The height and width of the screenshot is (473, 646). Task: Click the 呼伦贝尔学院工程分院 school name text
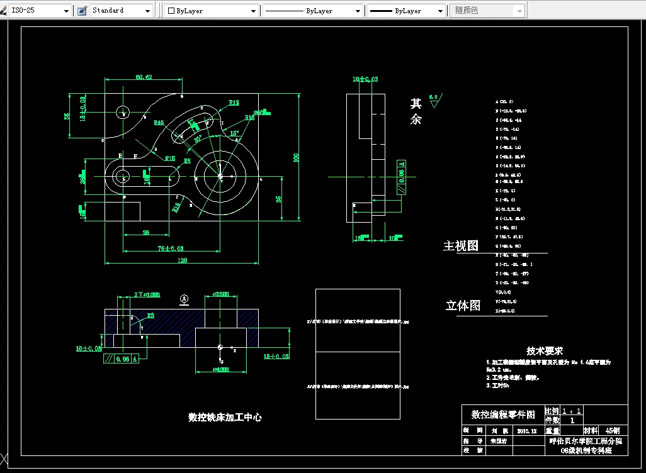586,441
